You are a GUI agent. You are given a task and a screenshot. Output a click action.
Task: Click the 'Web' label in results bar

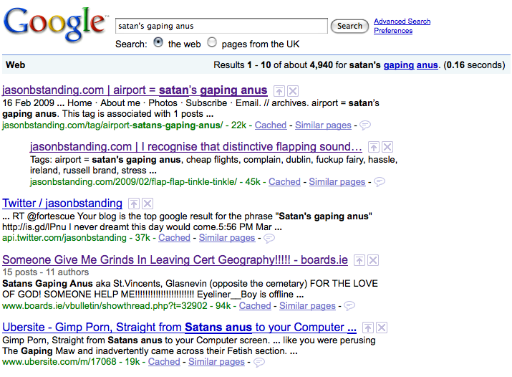coord(15,65)
